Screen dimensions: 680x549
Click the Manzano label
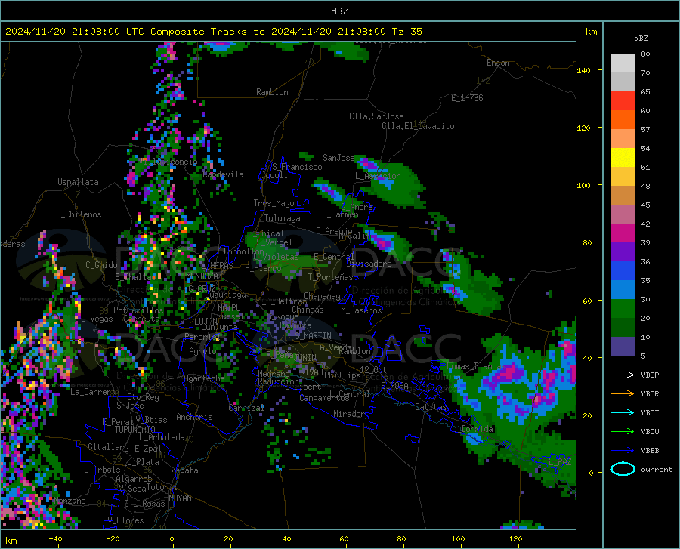click(70, 501)
